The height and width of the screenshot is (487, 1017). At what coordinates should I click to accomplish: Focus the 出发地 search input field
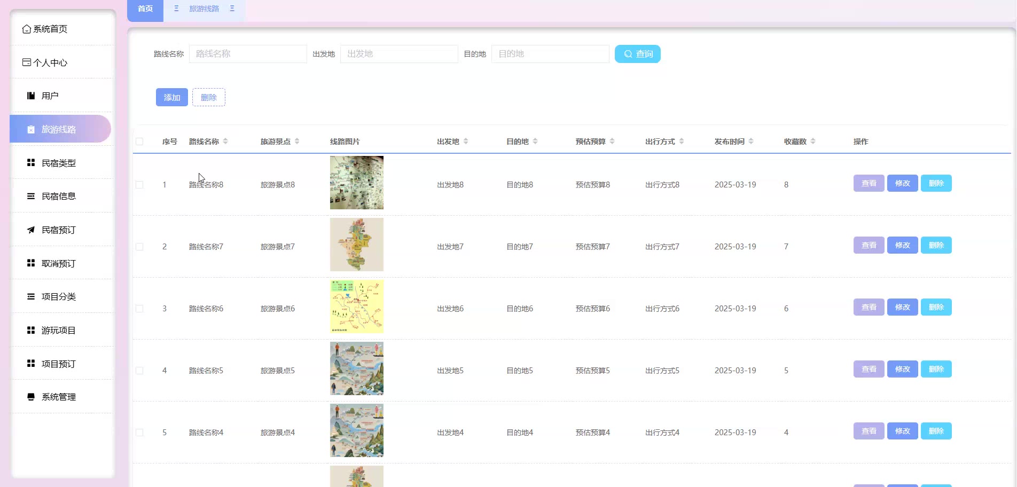(x=399, y=54)
